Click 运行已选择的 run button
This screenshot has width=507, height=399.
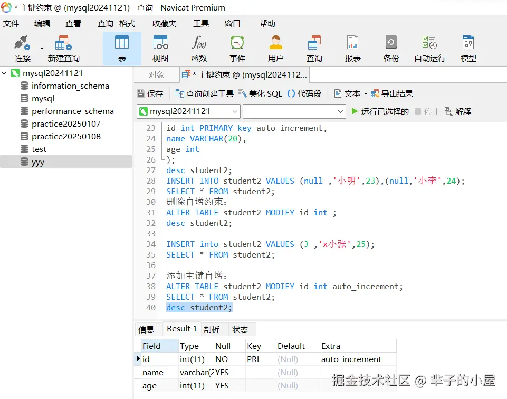click(x=380, y=111)
